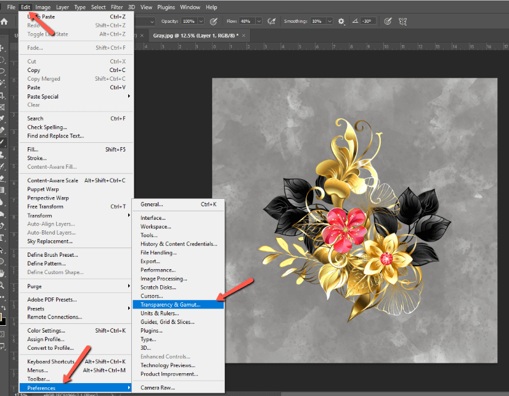Toggle pressure control for brush size
509x396 pixels.
click(387, 20)
